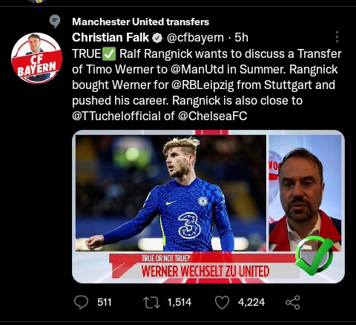The image size is (356, 325).
Task: Open Christian Falk's display name profile
Action: [x=111, y=38]
